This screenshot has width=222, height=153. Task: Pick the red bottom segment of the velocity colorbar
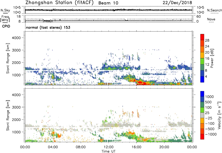tap(202, 137)
